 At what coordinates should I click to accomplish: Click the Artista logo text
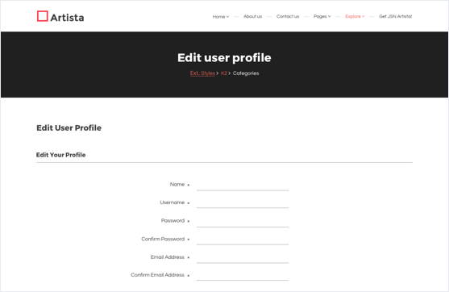(x=67, y=18)
